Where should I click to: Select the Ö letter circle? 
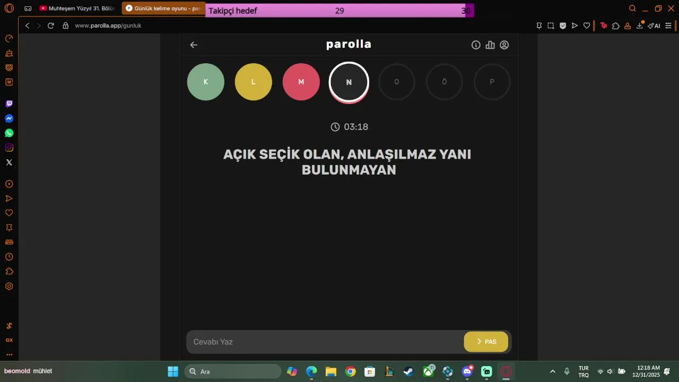445,82
